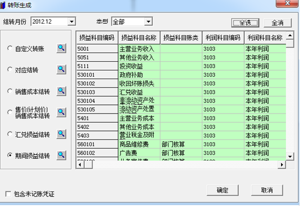Click the 损益科目账类 column header
Screen dimensions: 300x206
coord(181,38)
